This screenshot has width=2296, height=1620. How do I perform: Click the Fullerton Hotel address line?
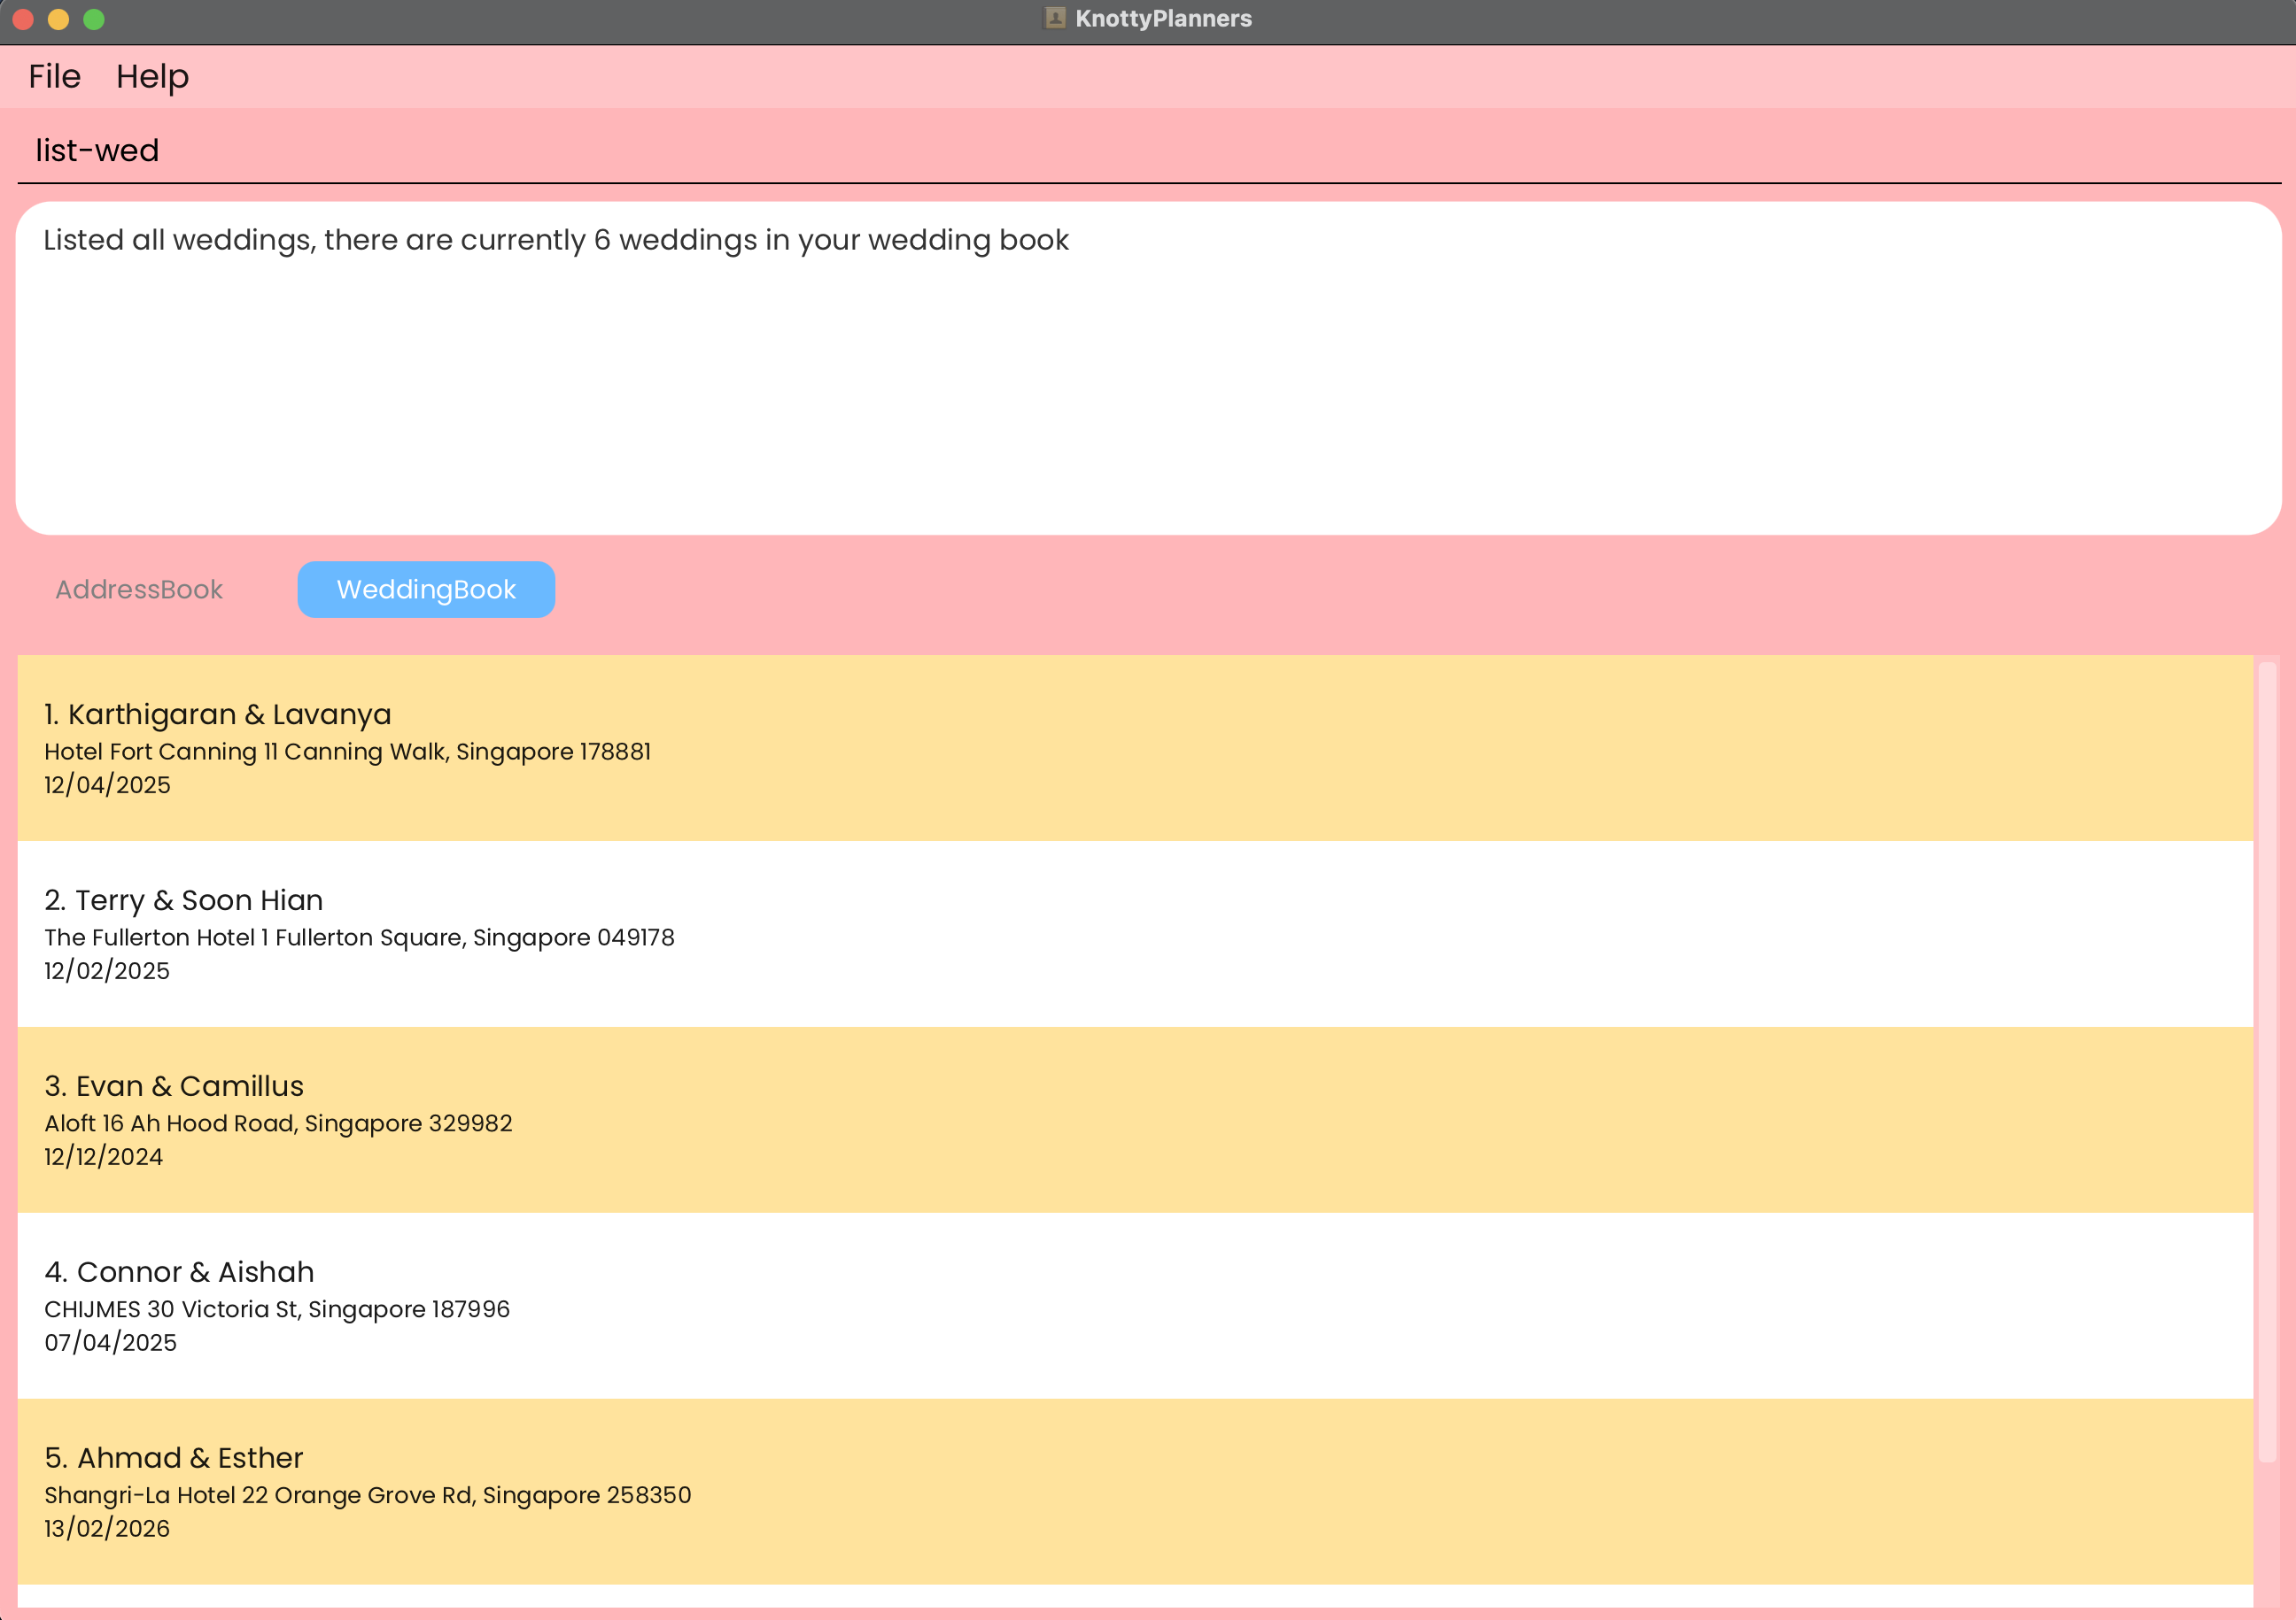[359, 937]
